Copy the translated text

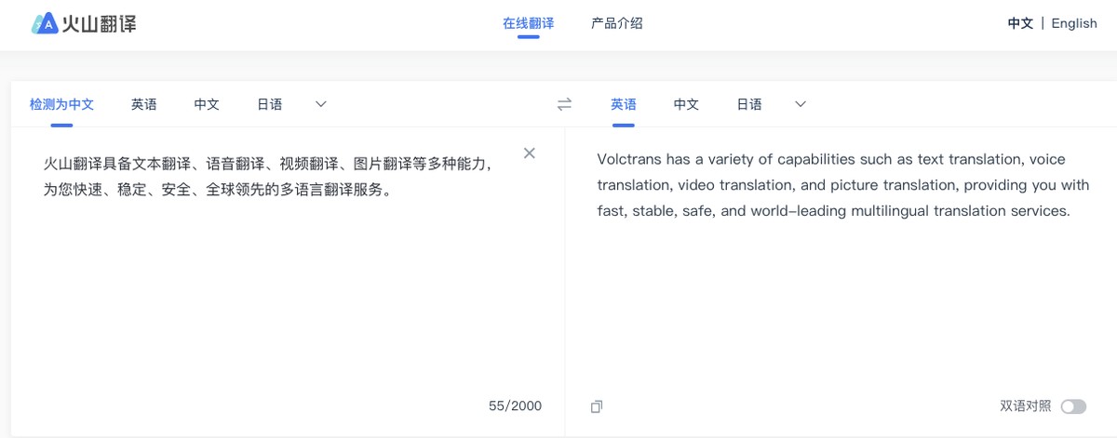[597, 406]
